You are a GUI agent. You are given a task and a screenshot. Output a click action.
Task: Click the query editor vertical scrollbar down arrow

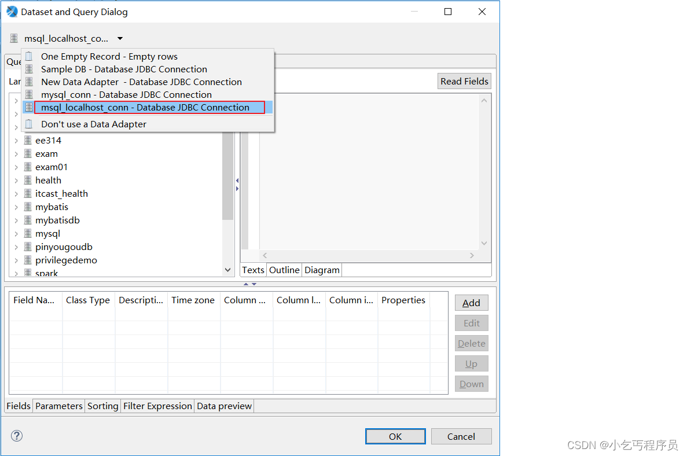click(x=484, y=243)
